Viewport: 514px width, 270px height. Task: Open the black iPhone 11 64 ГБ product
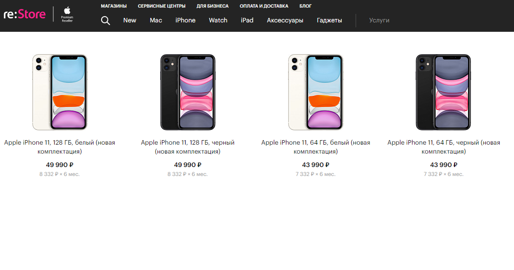click(x=443, y=147)
